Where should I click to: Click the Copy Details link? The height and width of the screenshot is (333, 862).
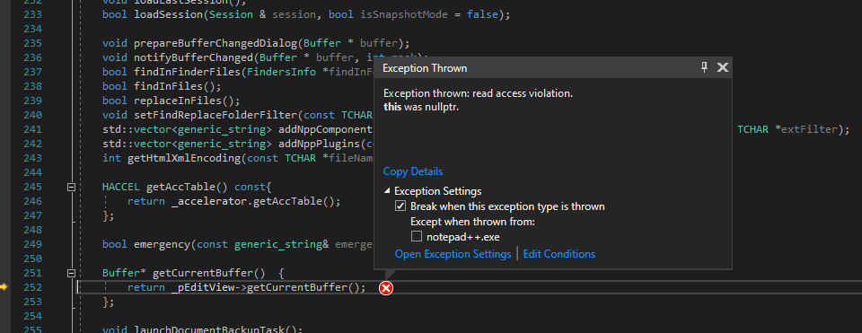coord(413,171)
